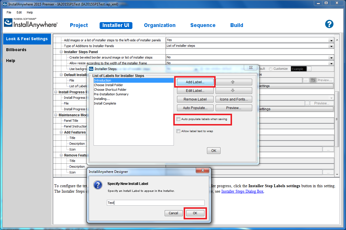Open the File menu
The height and width of the screenshot is (230, 346).
(x=9, y=13)
